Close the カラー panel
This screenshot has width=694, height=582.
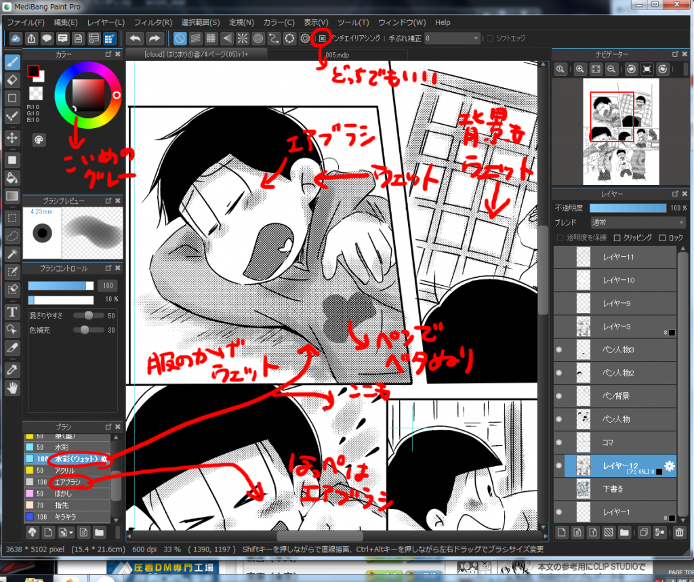coord(118,54)
